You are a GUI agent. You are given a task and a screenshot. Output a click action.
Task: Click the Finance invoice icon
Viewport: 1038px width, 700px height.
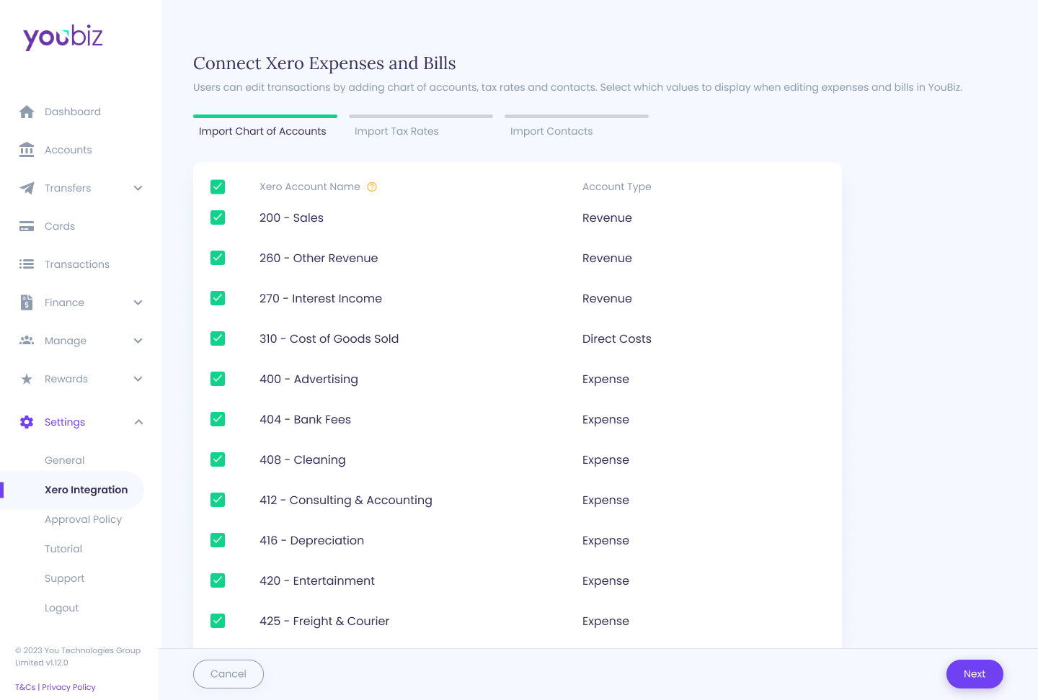[27, 302]
